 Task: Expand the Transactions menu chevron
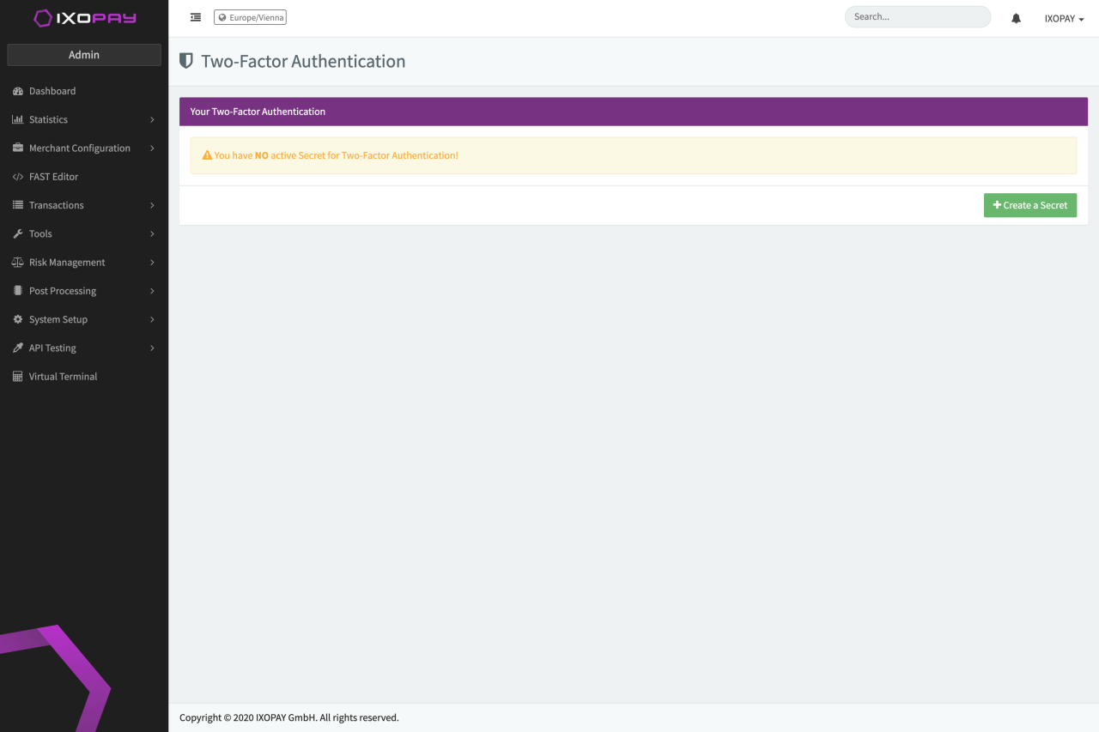point(152,205)
